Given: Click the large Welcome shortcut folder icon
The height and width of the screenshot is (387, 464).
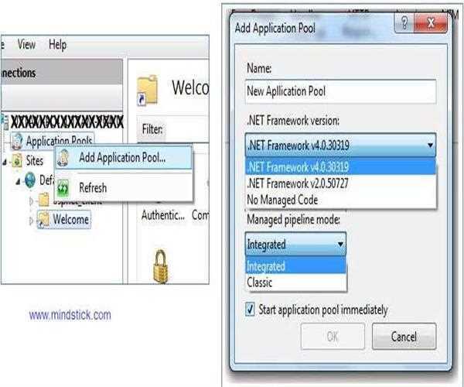Looking at the screenshot, I should point(147,91).
